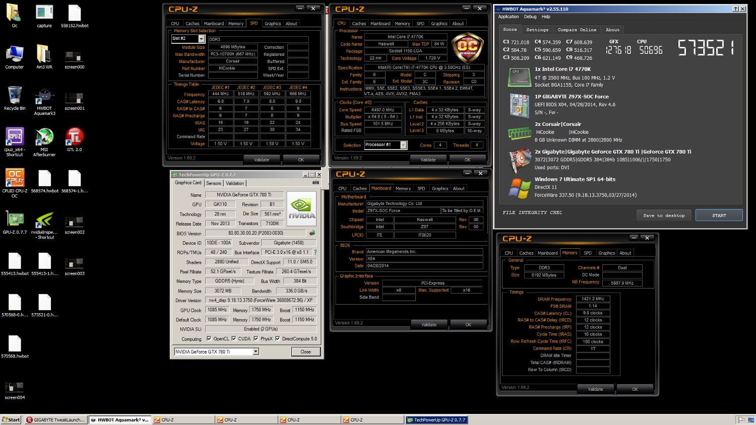The height and width of the screenshot is (425, 756).
Task: Switch to TechPowerUp GPU-Z taskbar item
Action: click(x=436, y=419)
